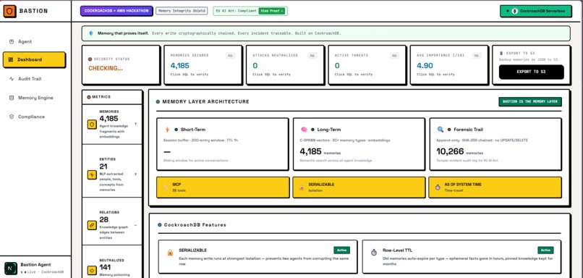This screenshot has width=583, height=278.
Task: Click the MCP 35 tools tile
Action: click(223, 188)
